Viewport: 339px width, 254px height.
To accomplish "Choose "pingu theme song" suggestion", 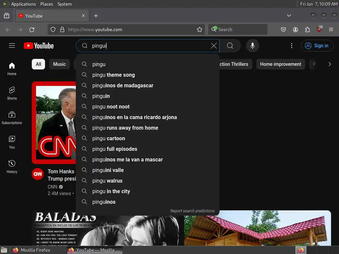I will [x=147, y=75].
